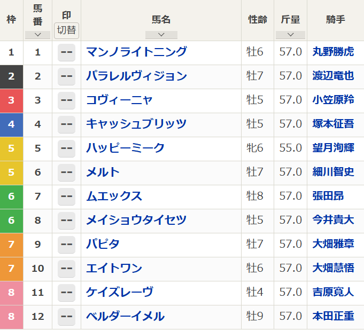Image resolution: width=364 pixels, height=330 pixels.
Task: View jockey 本田正重 profile
Action: point(333,317)
